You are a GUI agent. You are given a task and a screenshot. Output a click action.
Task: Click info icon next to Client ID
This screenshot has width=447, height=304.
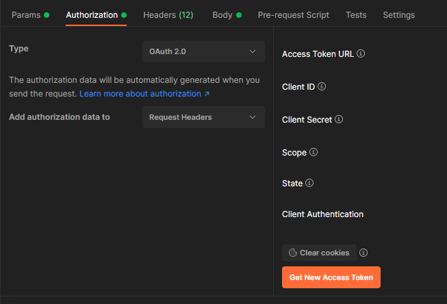pyautogui.click(x=322, y=87)
